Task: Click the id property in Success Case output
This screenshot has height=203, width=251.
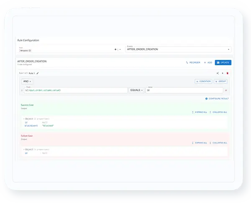Action: point(26,122)
